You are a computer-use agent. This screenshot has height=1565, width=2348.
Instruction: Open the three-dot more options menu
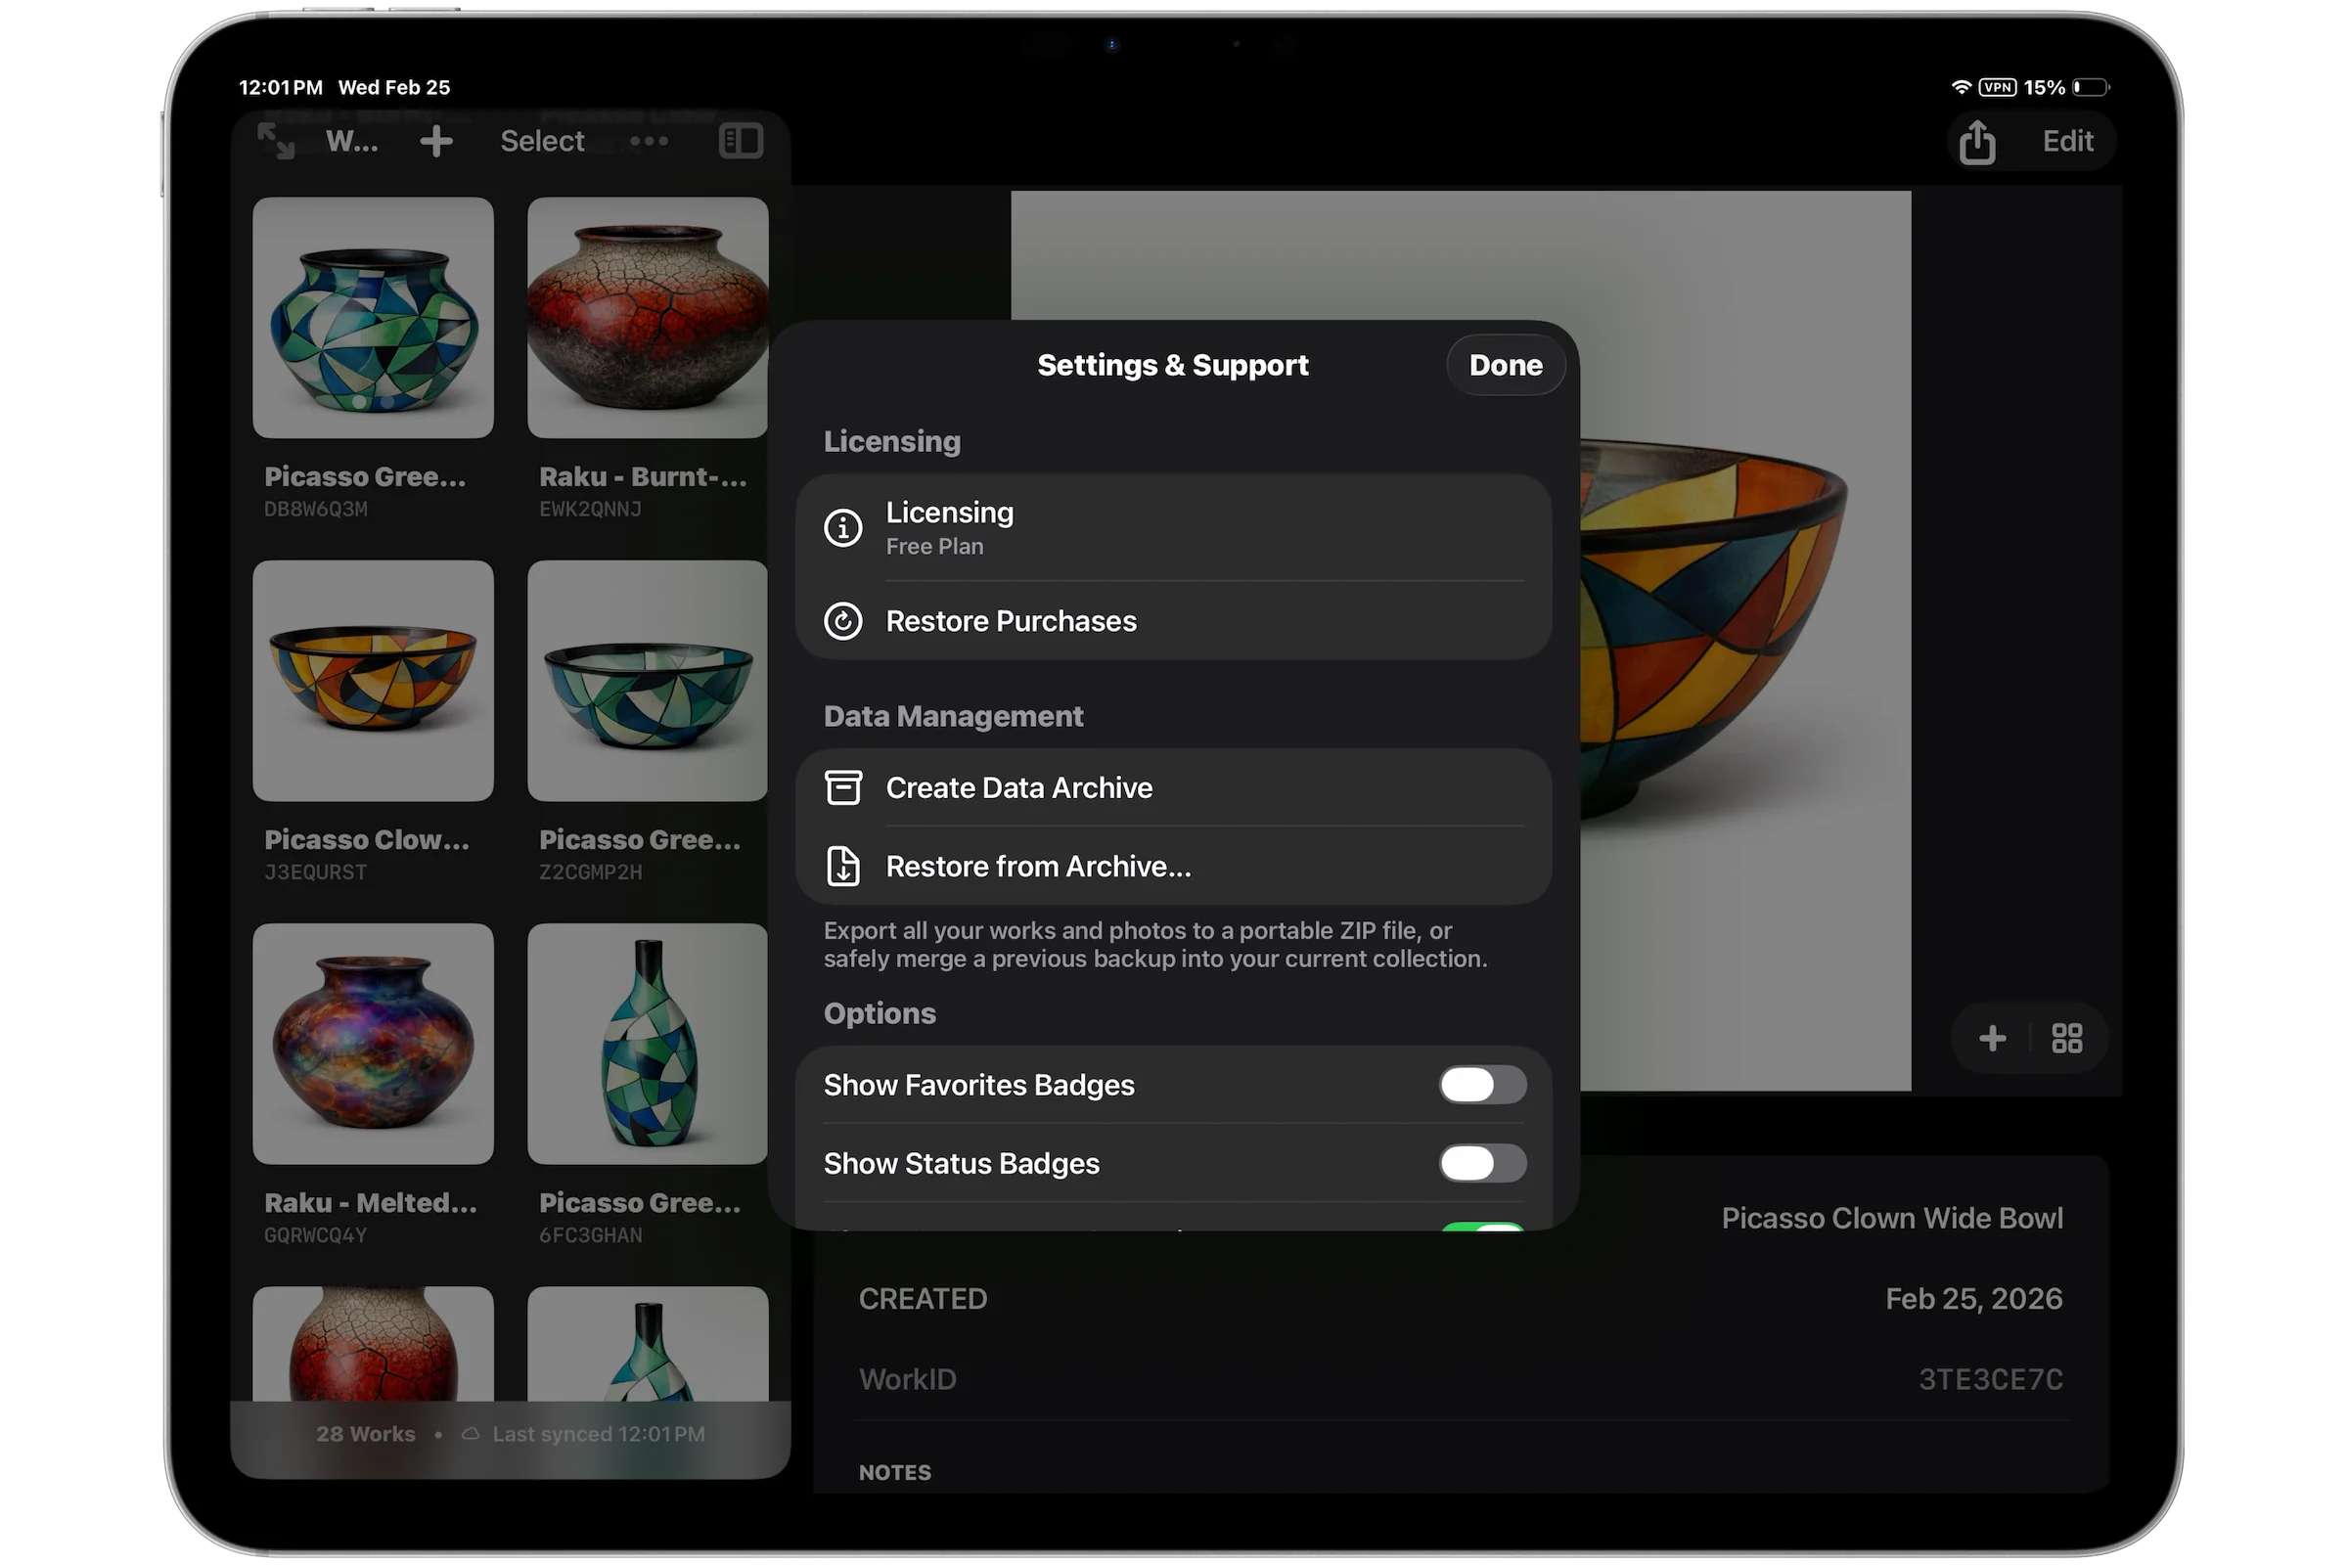pyautogui.click(x=649, y=141)
